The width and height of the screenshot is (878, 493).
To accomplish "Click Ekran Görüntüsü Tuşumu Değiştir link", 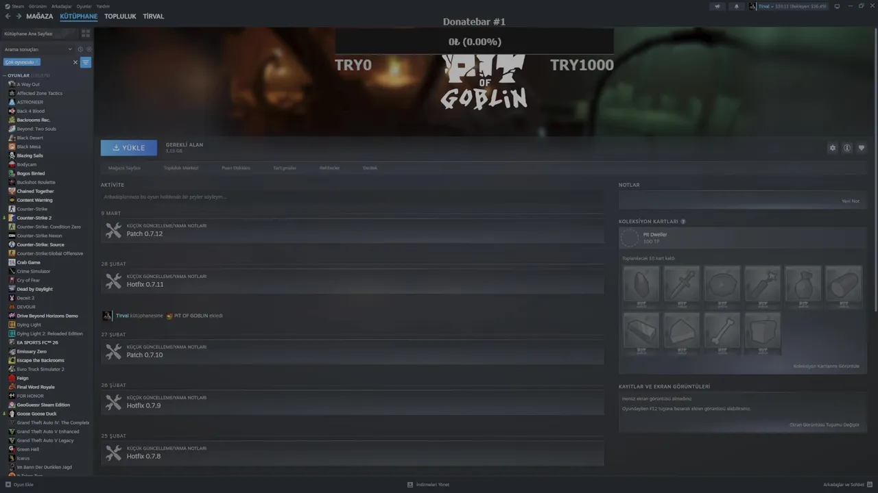I will [824, 425].
